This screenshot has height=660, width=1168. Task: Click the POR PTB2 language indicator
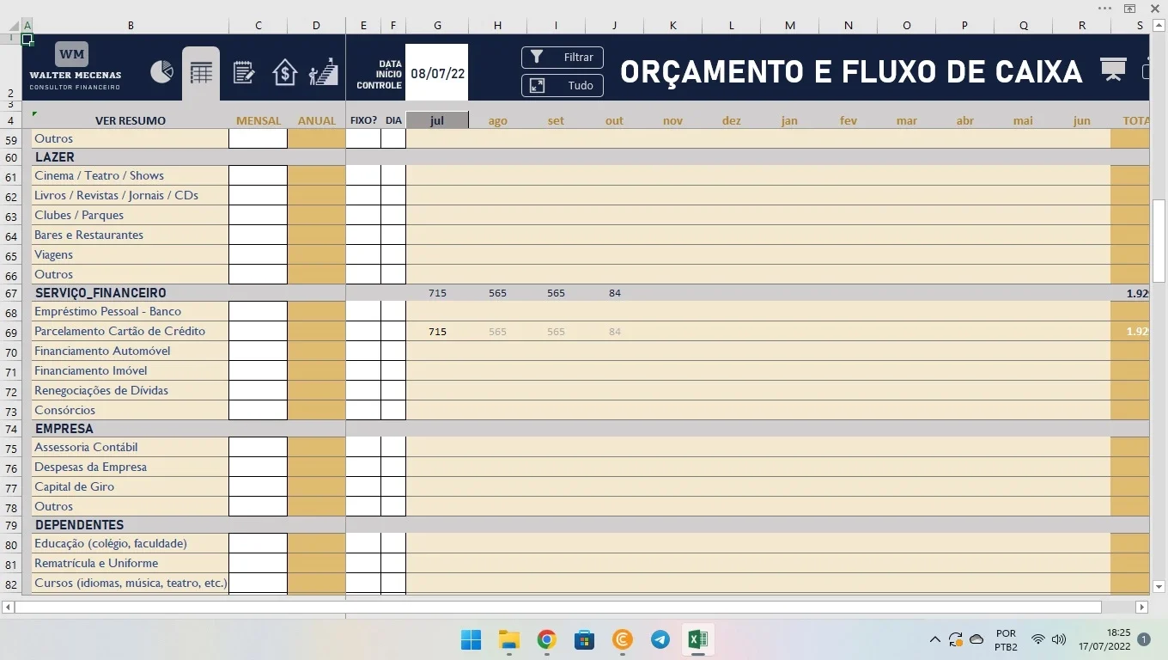pyautogui.click(x=1007, y=640)
